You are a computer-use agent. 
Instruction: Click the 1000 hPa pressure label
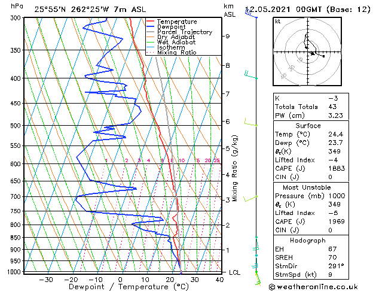click(16, 272)
